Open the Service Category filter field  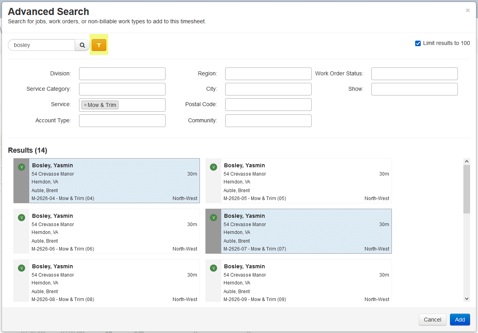[122, 89]
